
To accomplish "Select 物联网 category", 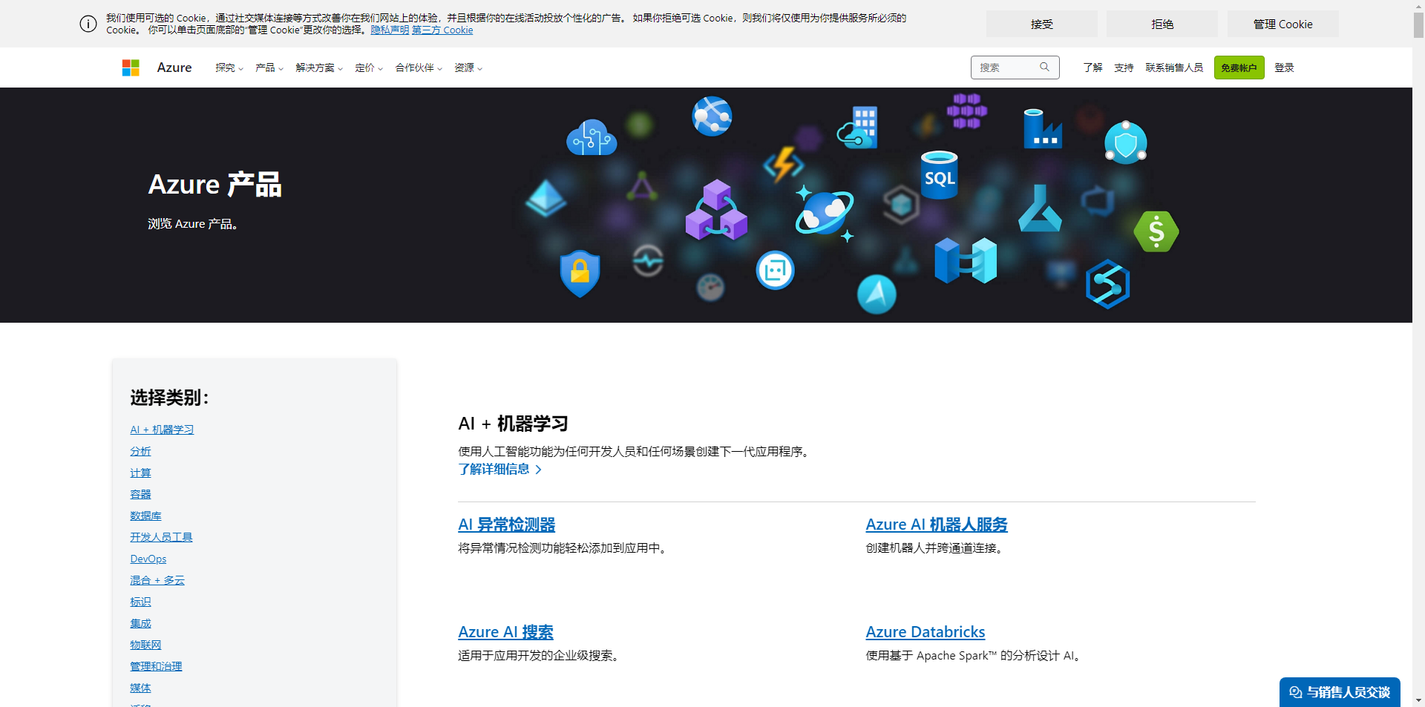I will pos(145,645).
